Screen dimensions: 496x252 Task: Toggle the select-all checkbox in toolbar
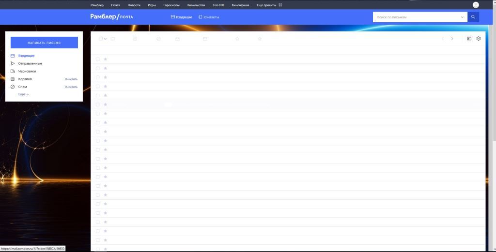tap(101, 39)
